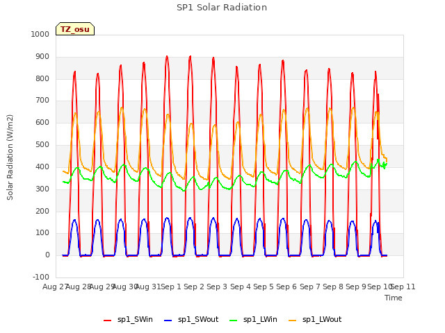
Task: Click the red sp1_SWin legend color marker
Action: 107,321
